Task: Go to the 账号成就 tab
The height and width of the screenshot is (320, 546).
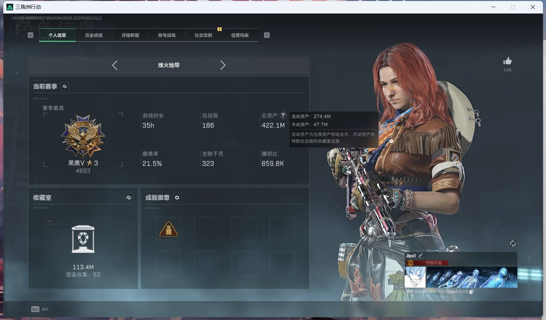Action: (x=167, y=35)
